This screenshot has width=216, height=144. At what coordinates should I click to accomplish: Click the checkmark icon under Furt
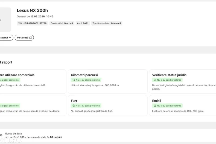tap(74, 106)
